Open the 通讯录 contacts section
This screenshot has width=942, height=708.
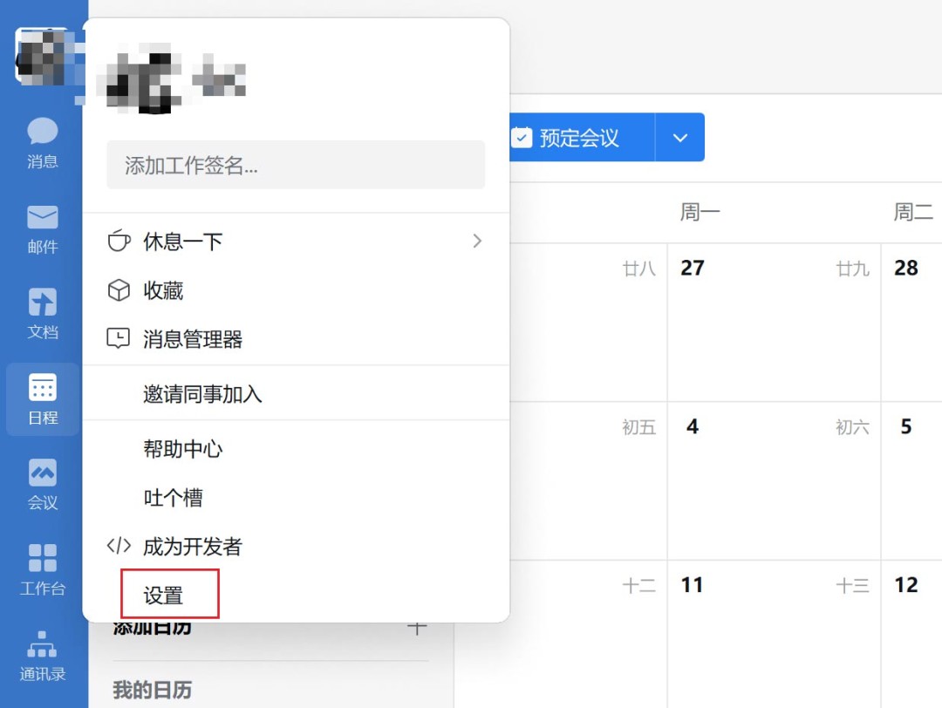[41, 656]
